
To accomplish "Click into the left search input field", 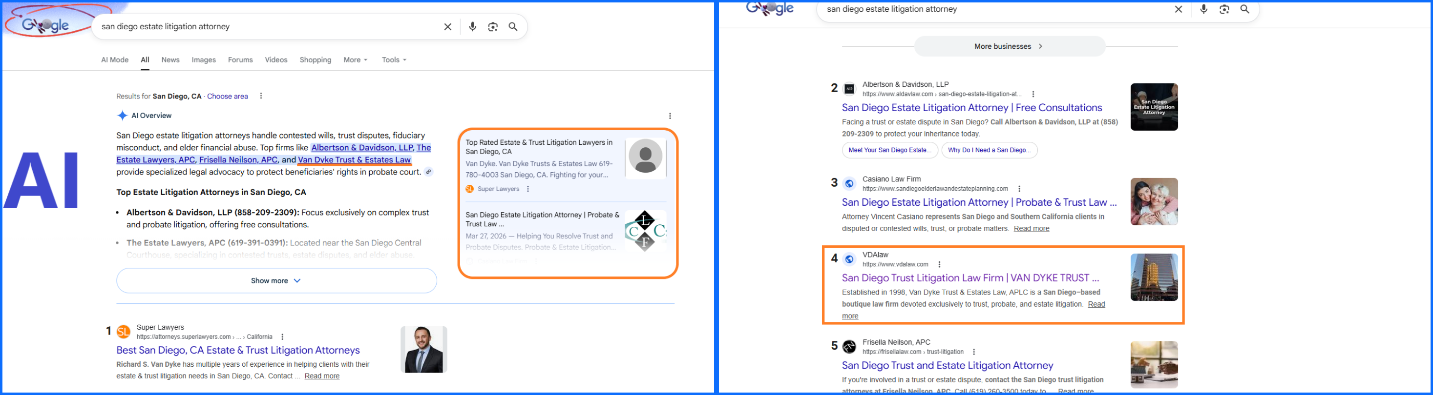I will tap(267, 27).
